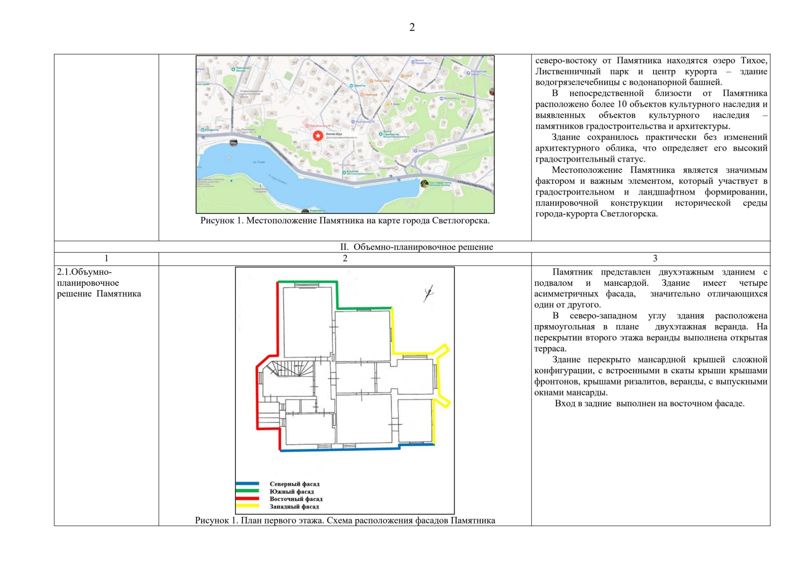Click the blue north facade line on the plan
This screenshot has height=567, width=803.
coord(357,447)
